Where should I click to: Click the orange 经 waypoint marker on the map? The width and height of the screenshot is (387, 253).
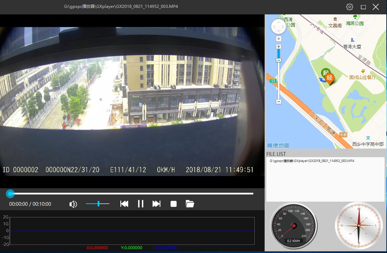[x=330, y=78]
